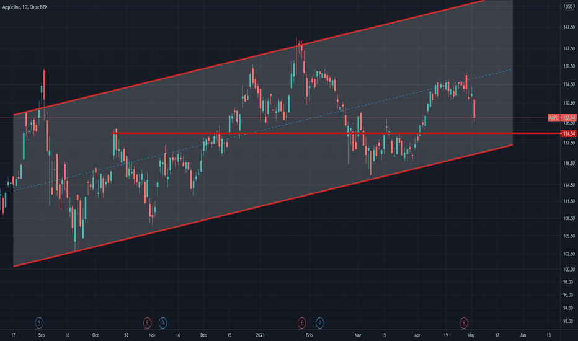Click the 100.00 price axis label
Screen dimensions: 578x341
(x=569, y=270)
